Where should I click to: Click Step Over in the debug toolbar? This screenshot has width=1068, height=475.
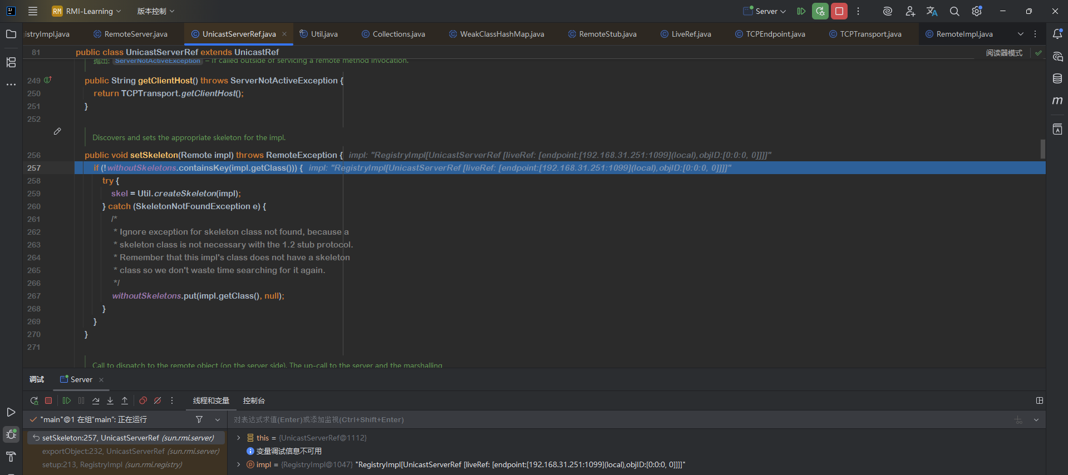(x=96, y=400)
